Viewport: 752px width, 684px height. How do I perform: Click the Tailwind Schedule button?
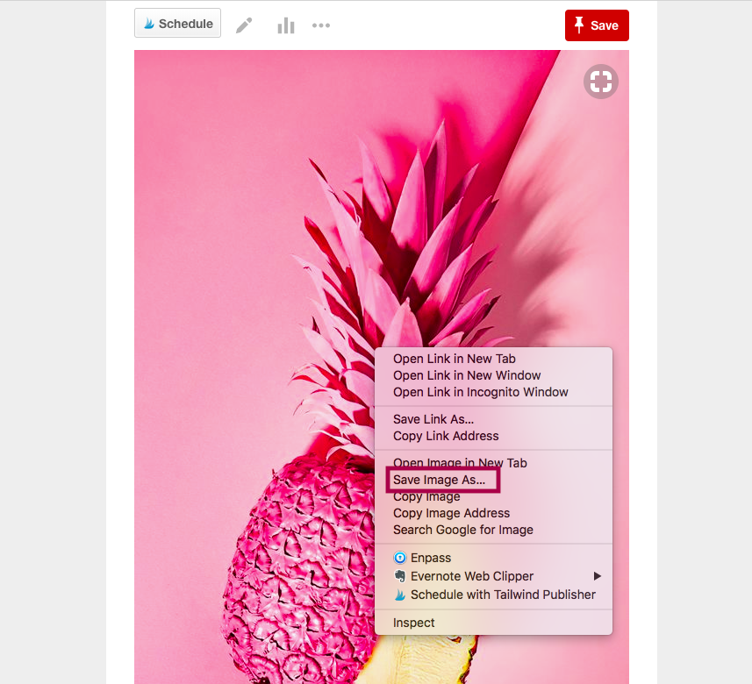pyautogui.click(x=177, y=23)
